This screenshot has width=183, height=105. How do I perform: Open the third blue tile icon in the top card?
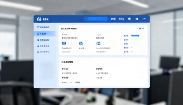98,43
